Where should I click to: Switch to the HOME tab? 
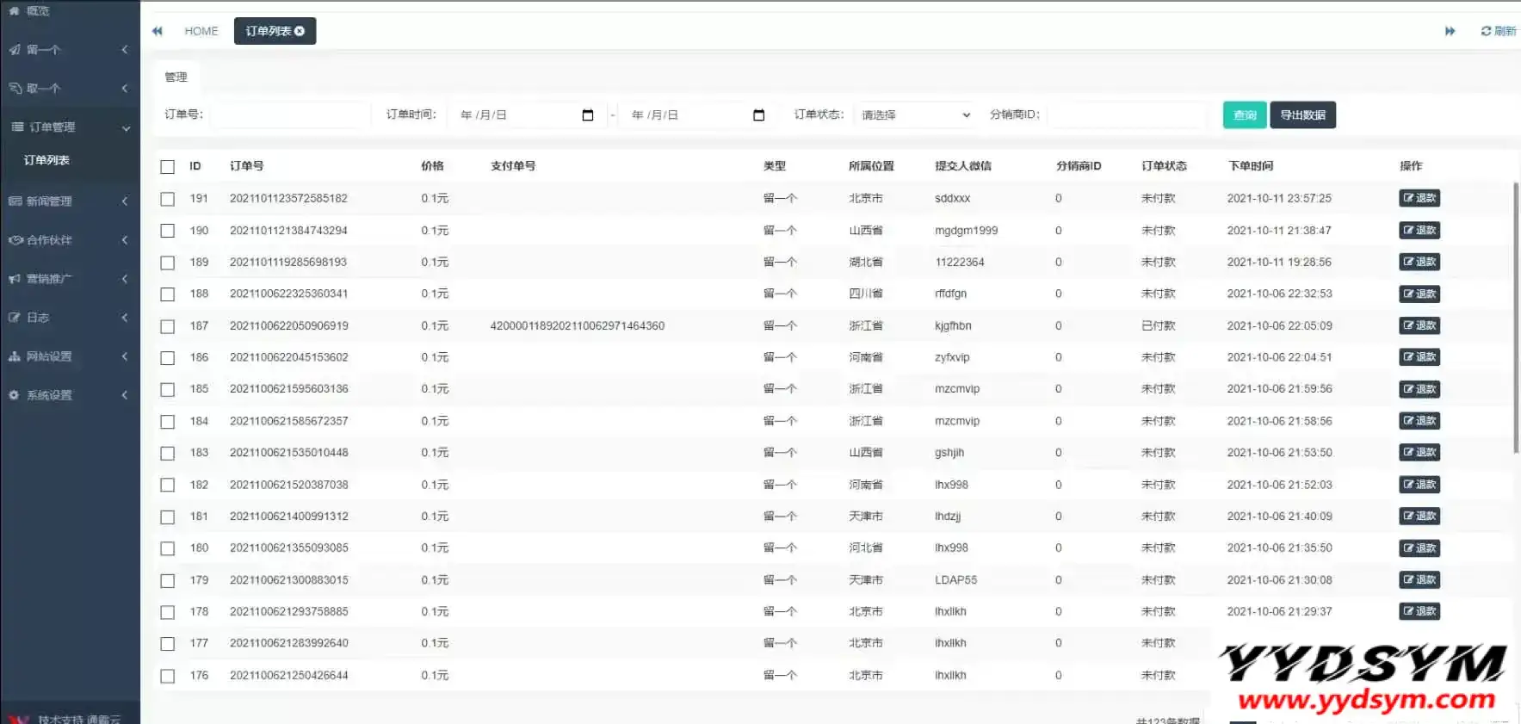(201, 31)
